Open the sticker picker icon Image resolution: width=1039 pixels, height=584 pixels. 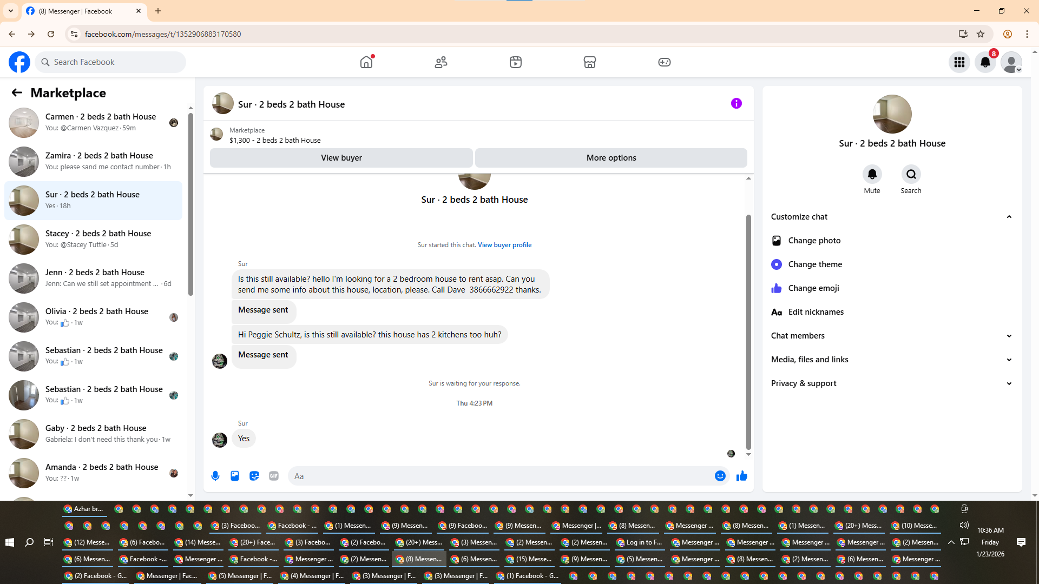pyautogui.click(x=254, y=476)
